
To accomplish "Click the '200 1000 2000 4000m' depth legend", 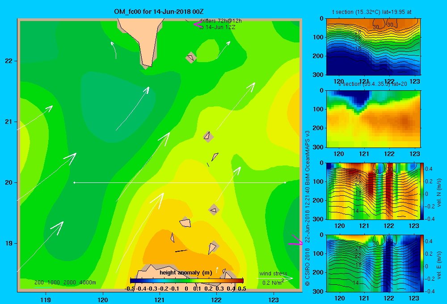I will tap(65, 283).
